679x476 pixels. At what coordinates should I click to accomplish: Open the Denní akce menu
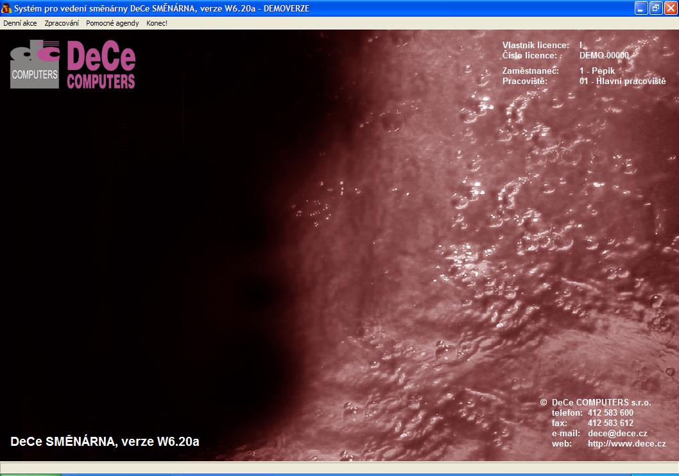[x=20, y=23]
